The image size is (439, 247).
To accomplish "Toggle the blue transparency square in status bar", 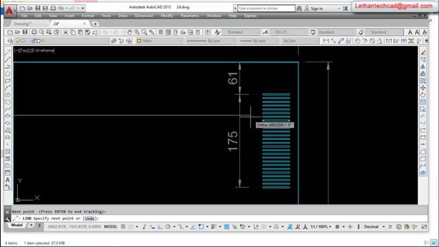I will (227, 226).
